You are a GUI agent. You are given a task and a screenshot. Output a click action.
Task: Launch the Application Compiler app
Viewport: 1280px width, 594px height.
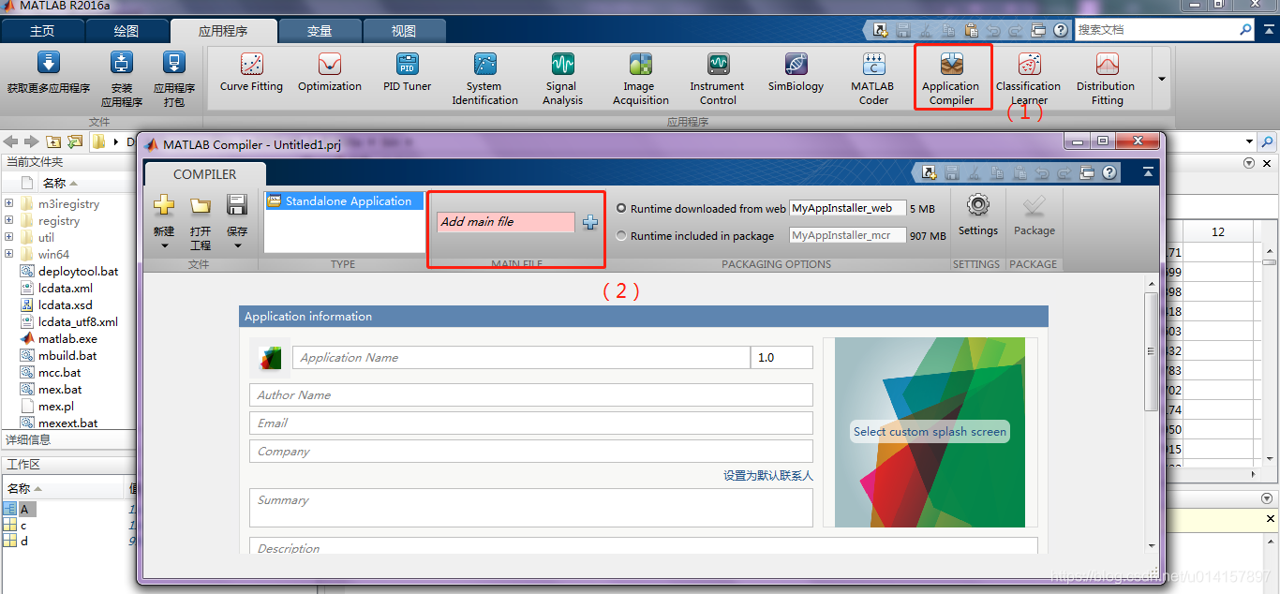point(951,78)
